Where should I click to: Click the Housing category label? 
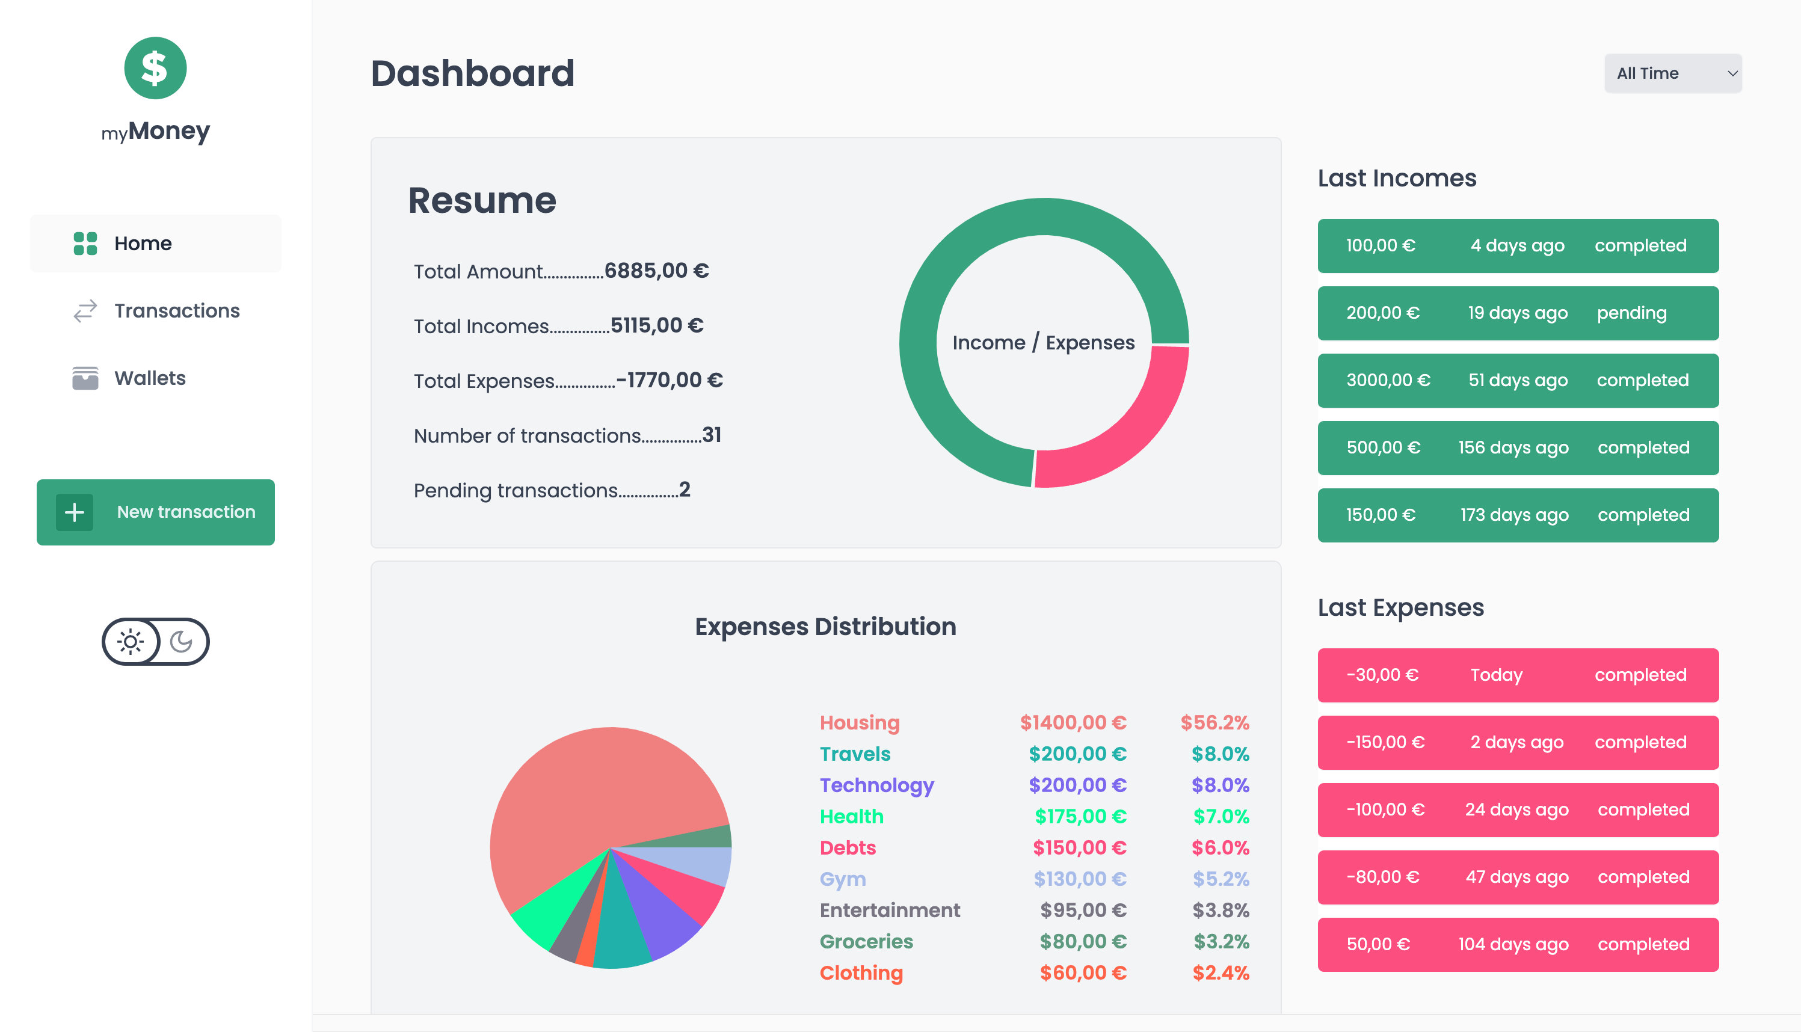(x=860, y=723)
